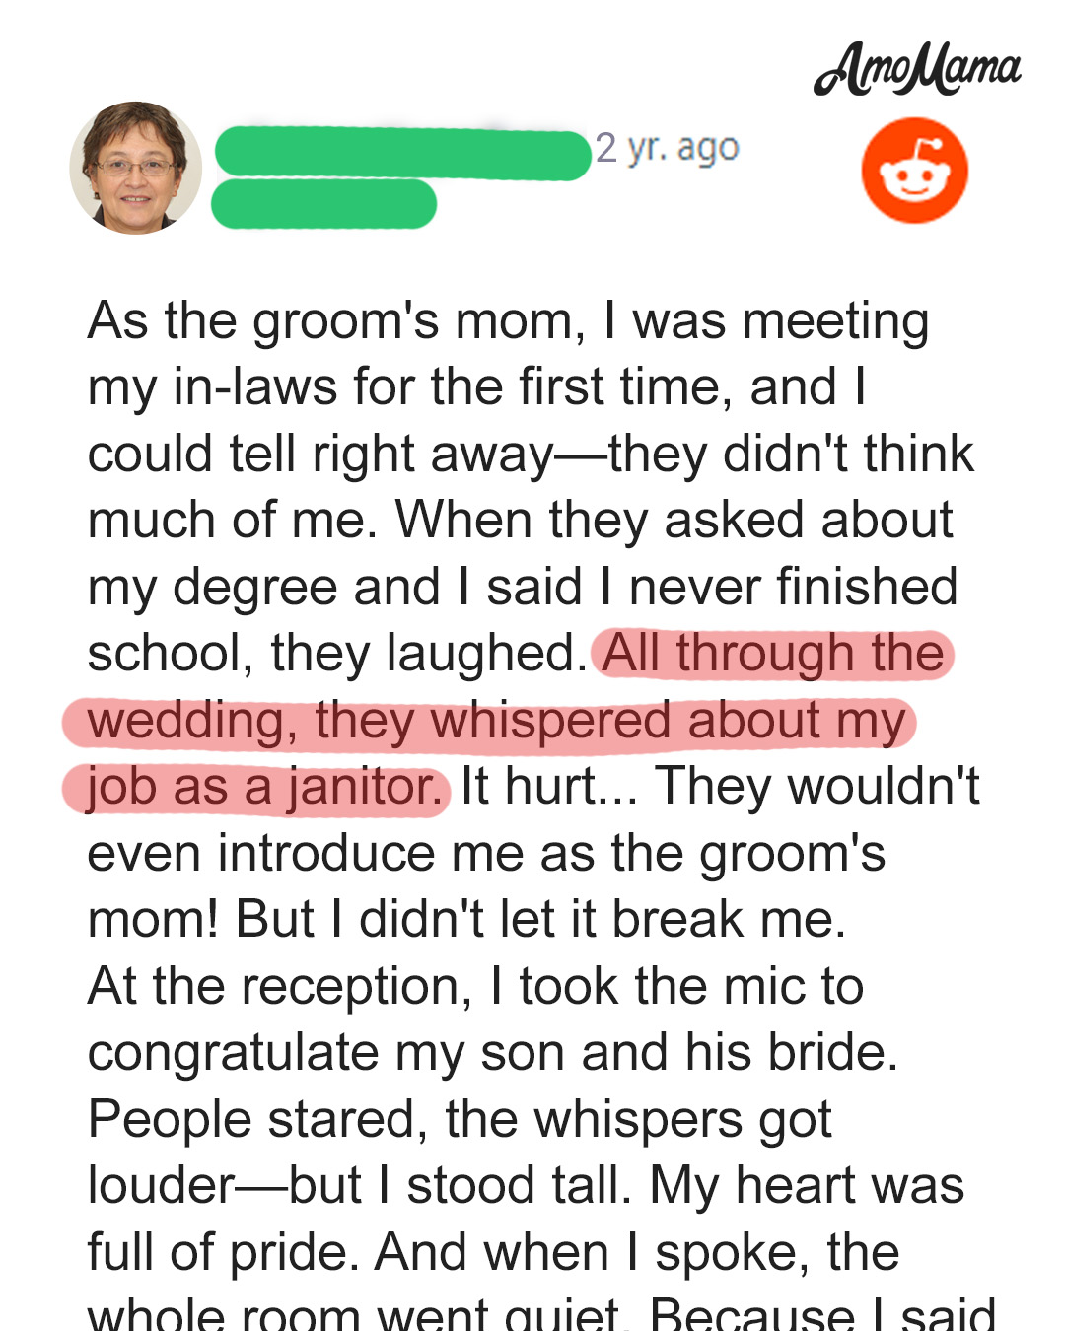Click the long green redacted username bar
The height and width of the screenshot is (1331, 1065).
click(402, 153)
